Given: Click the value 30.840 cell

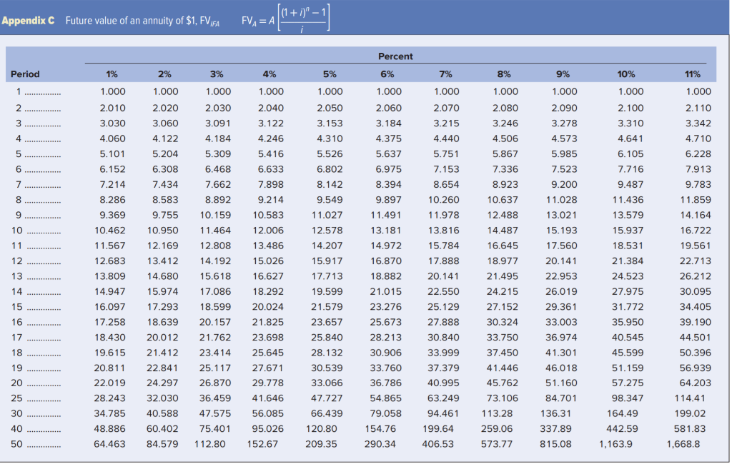Looking at the screenshot, I should click(x=443, y=338).
